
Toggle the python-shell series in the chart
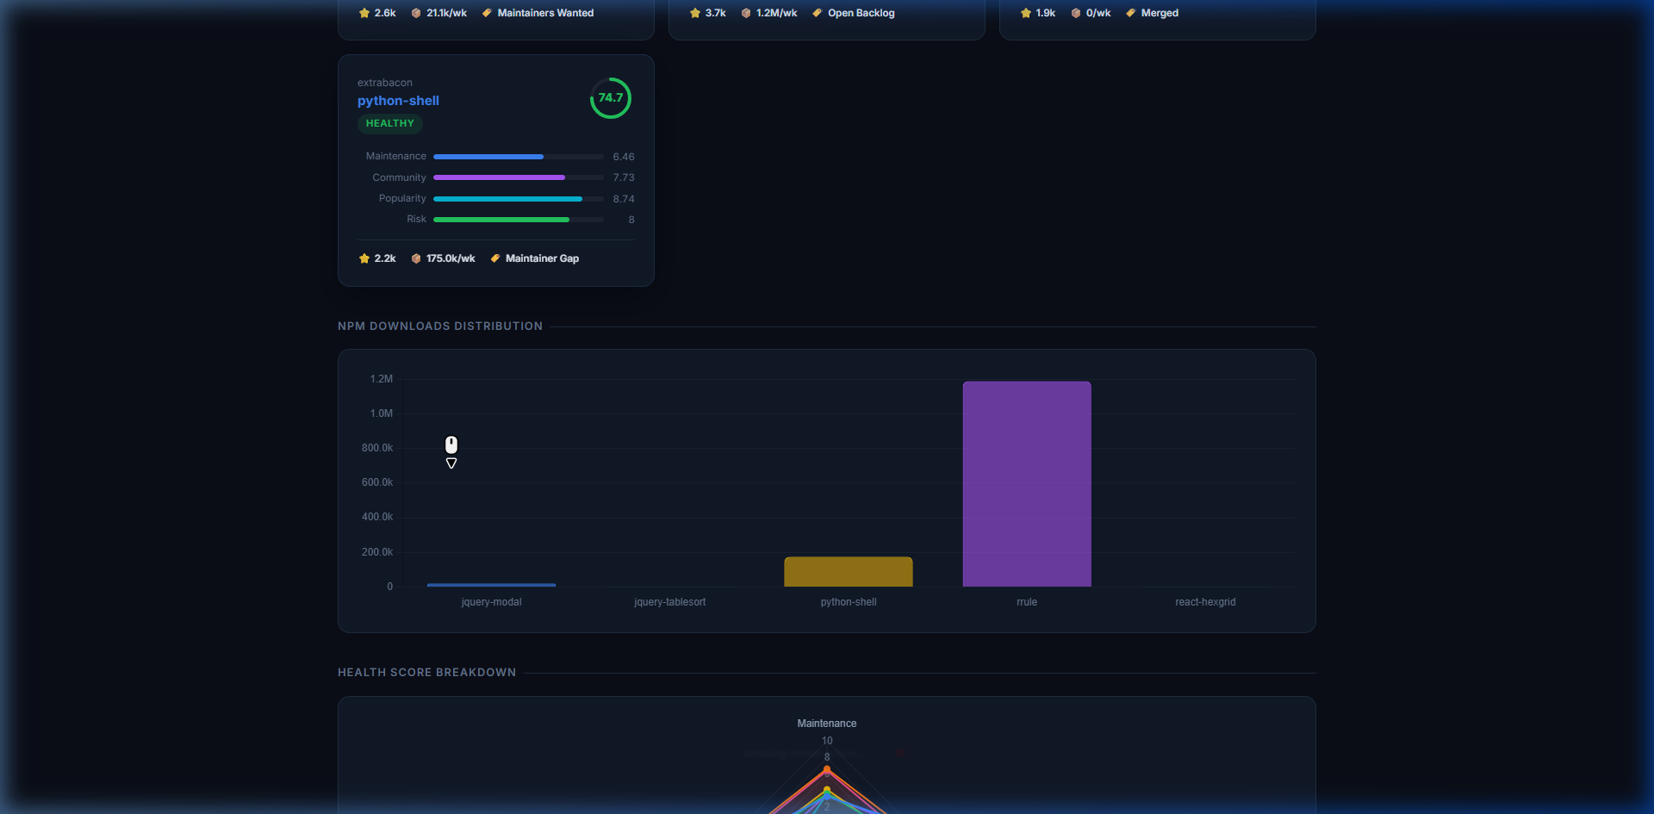point(848,571)
